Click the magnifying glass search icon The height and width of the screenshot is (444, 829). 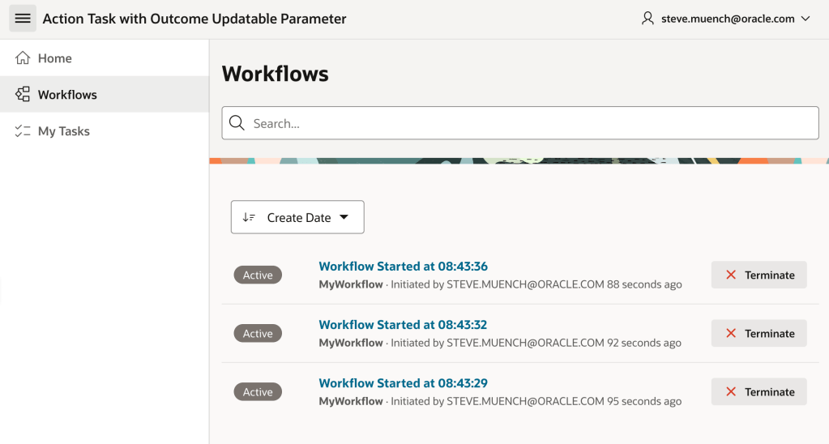tap(237, 123)
